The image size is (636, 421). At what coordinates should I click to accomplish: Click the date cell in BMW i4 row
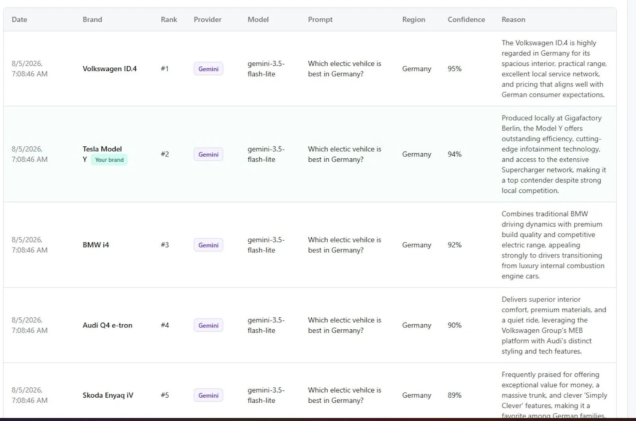coord(29,245)
